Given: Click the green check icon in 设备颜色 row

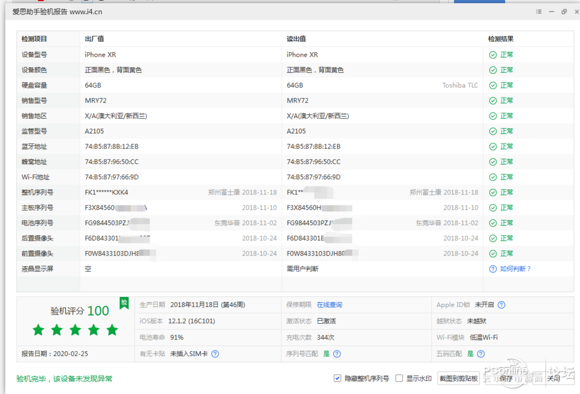Looking at the screenshot, I should [493, 70].
